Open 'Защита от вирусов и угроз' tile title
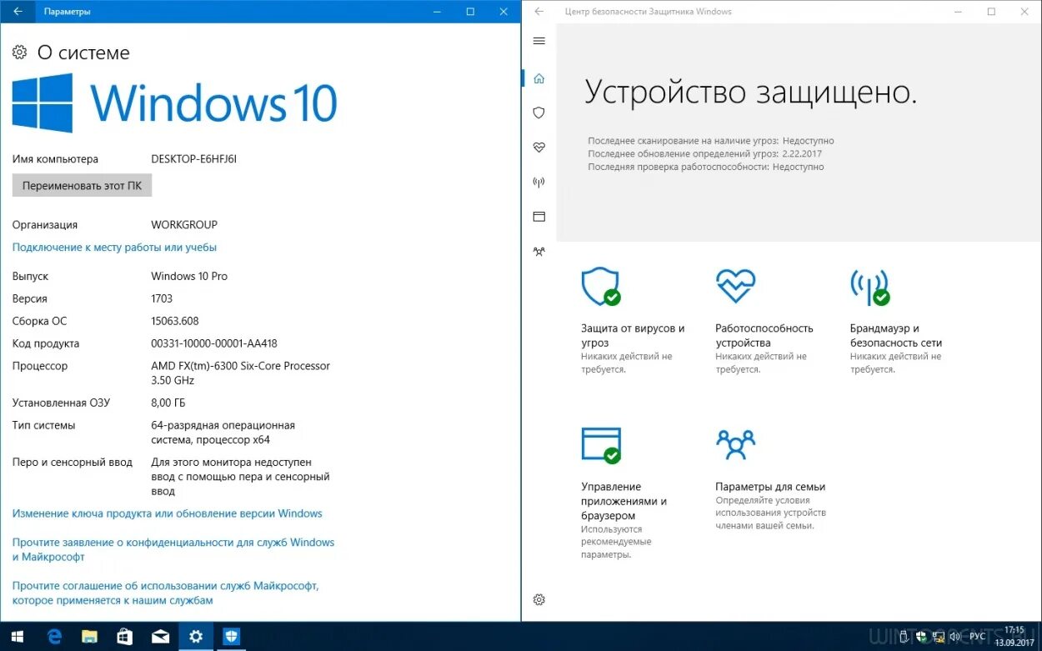 click(633, 335)
